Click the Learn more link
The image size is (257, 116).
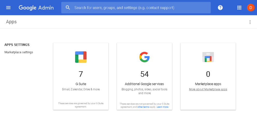pos(162,107)
